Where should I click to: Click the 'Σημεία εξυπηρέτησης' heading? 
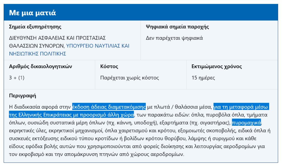click(x=35, y=27)
